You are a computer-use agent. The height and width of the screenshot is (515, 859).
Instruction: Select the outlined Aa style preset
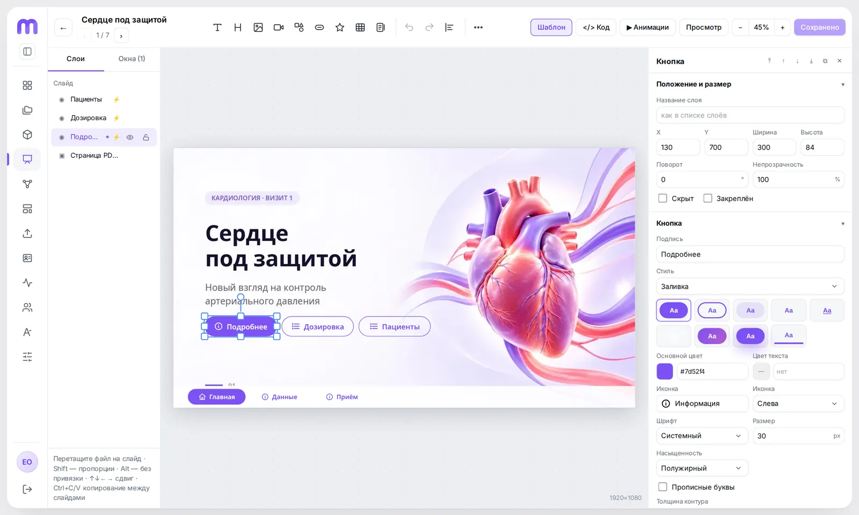click(x=712, y=310)
